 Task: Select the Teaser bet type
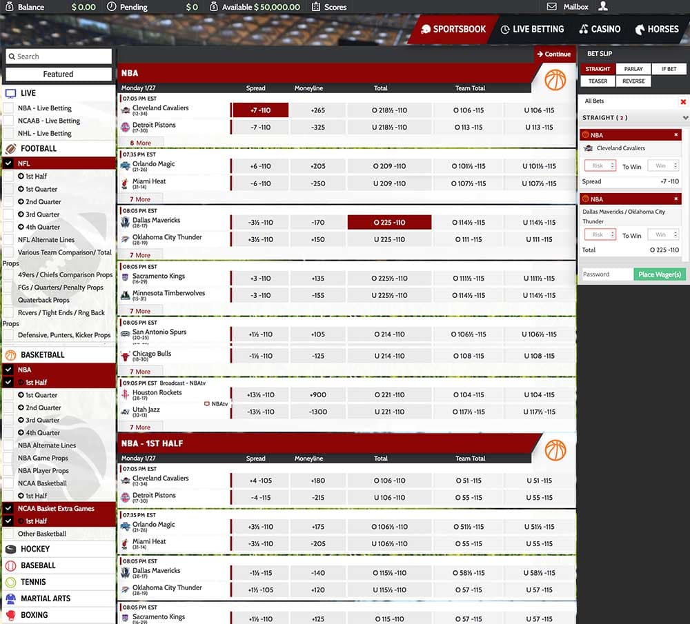coord(598,81)
